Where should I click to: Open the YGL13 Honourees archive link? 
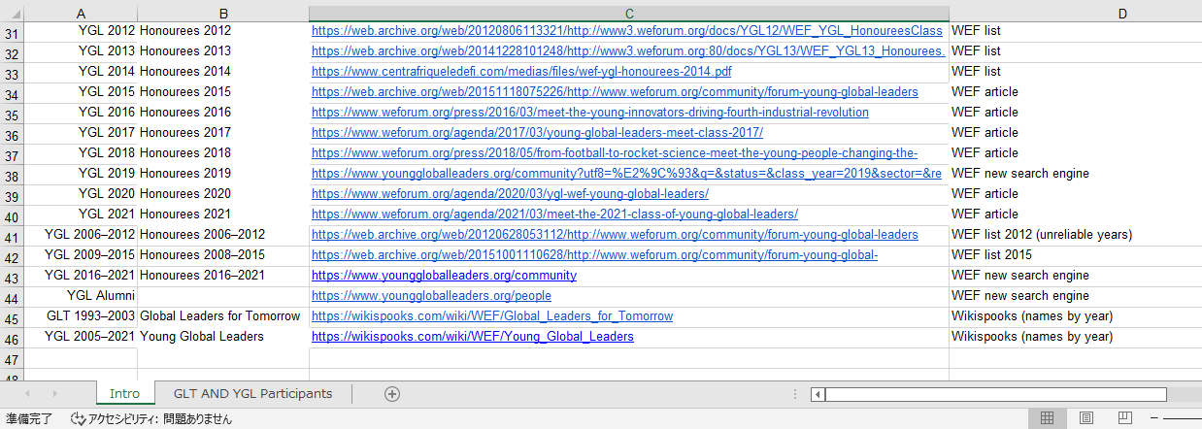[628, 51]
